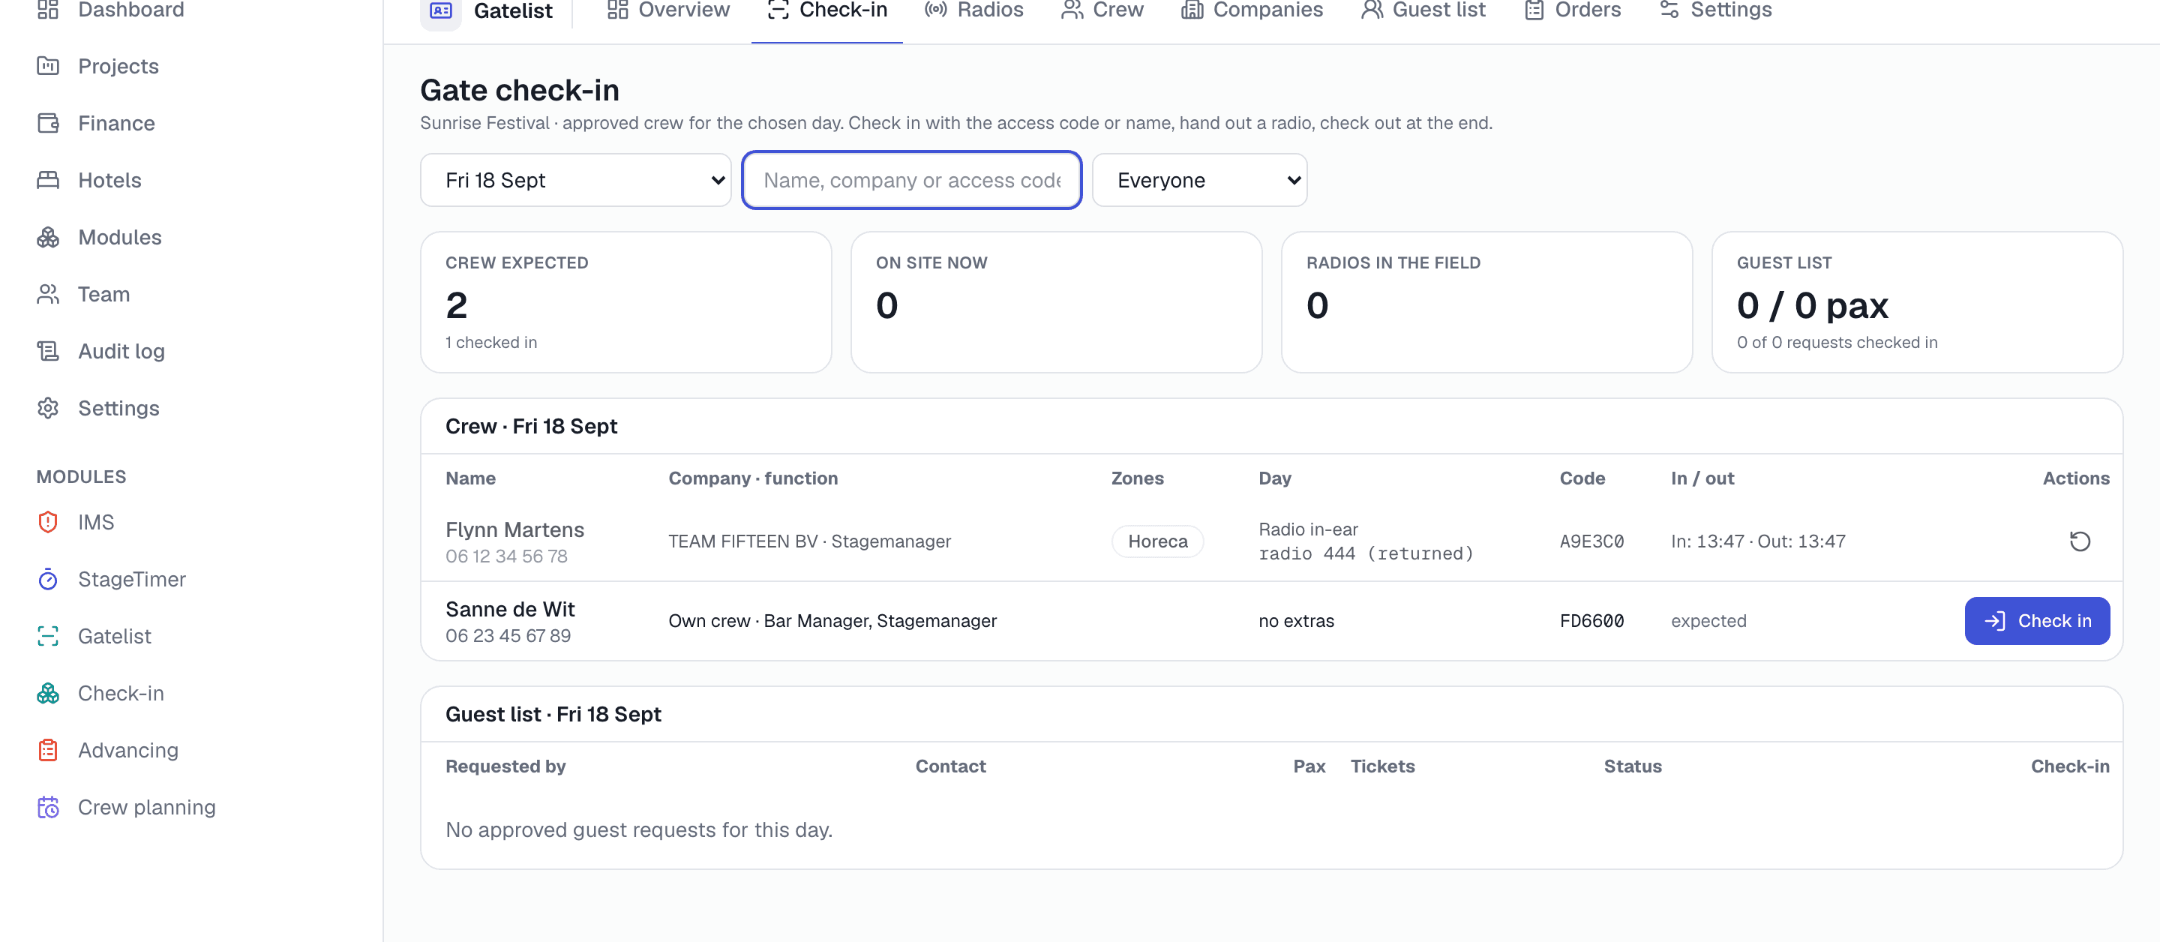Click access code FD6600
Image resolution: width=2160 pixels, height=942 pixels.
[1591, 621]
